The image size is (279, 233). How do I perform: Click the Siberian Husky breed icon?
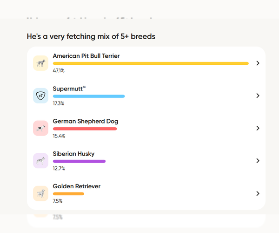tap(40, 161)
